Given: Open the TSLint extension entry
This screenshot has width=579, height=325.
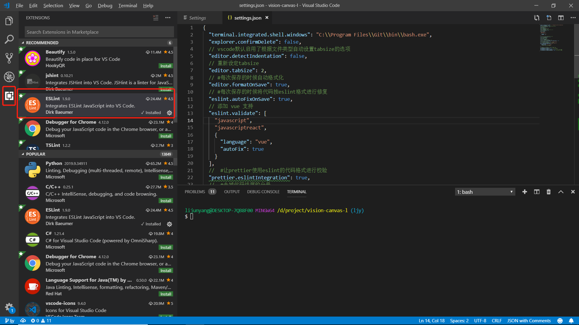Looking at the screenshot, I should click(96, 145).
